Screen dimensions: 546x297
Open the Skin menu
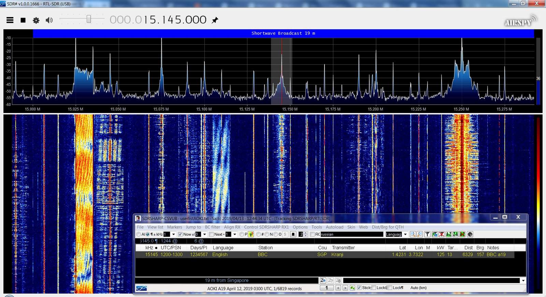pos(351,227)
